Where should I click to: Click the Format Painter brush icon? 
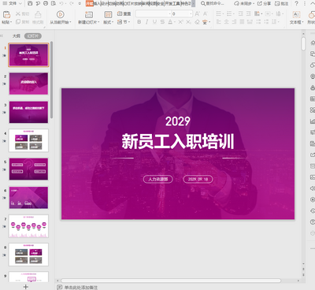coord(38,14)
